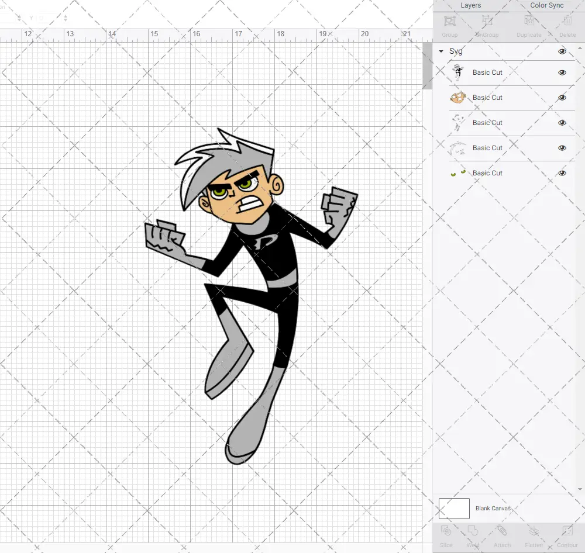Click the Y position input field
585x553 pixels.
click(x=49, y=18)
